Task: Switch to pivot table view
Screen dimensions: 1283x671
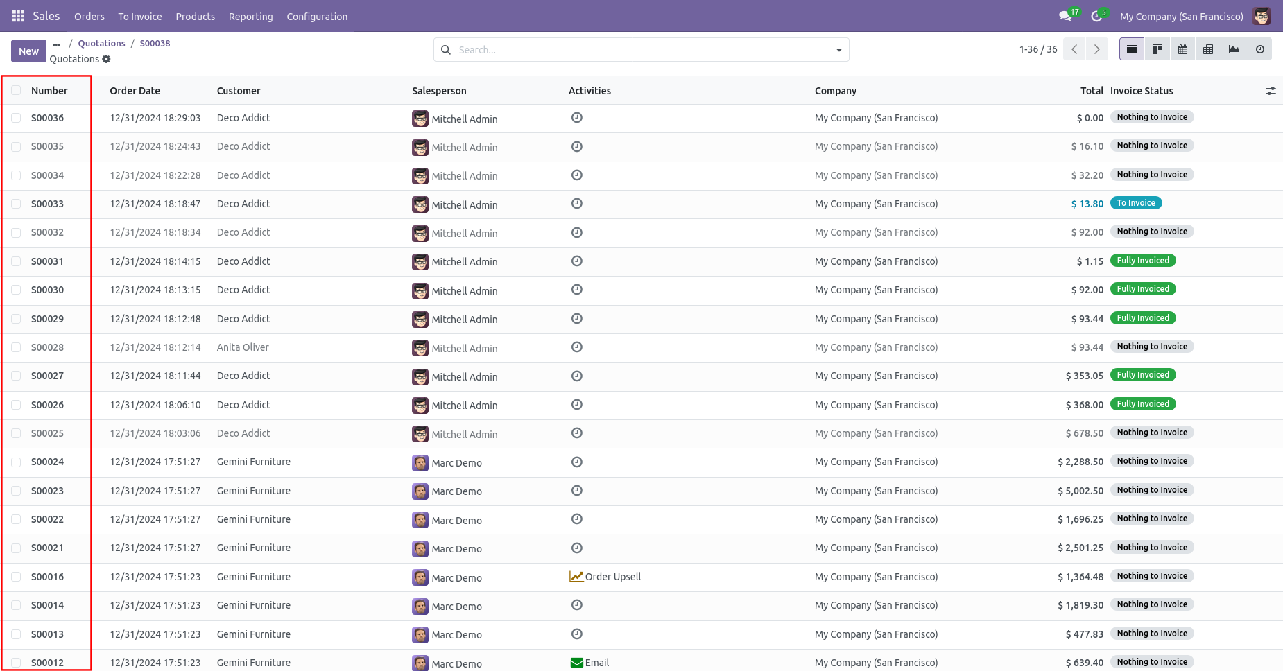Action: click(1208, 49)
